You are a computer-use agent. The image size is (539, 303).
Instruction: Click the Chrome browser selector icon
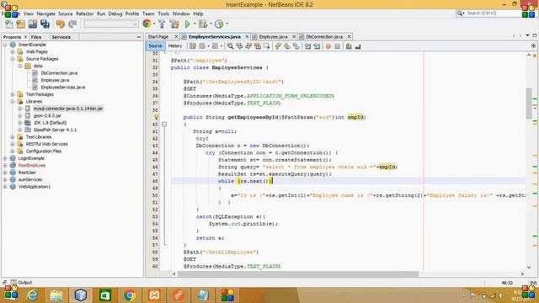[147, 24]
